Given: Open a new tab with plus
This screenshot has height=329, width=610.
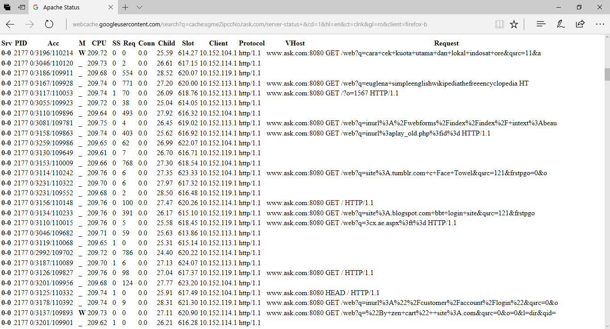Looking at the screenshot, I should coord(125,7).
